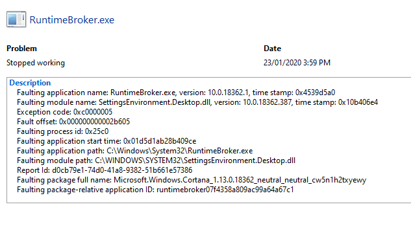
Task: Select the Report Id line
Action: click(x=105, y=170)
